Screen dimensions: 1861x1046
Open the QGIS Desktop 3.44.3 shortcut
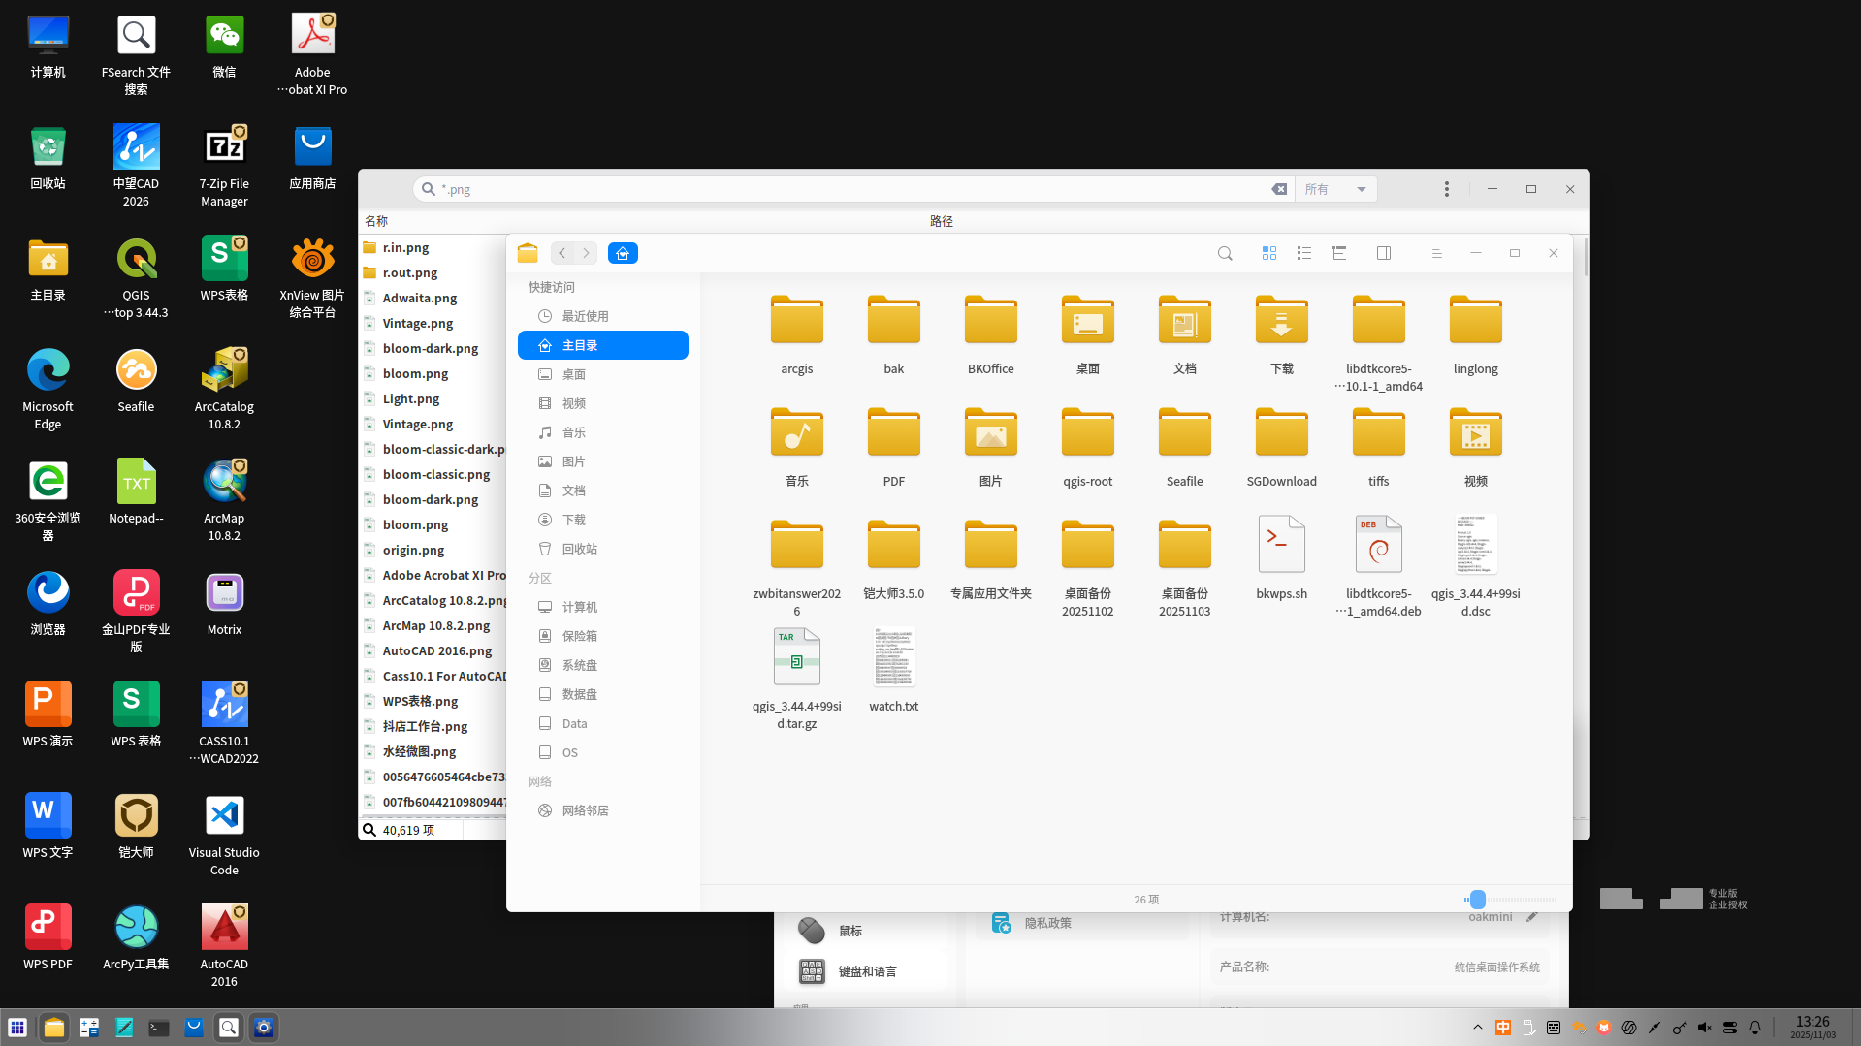(x=136, y=277)
